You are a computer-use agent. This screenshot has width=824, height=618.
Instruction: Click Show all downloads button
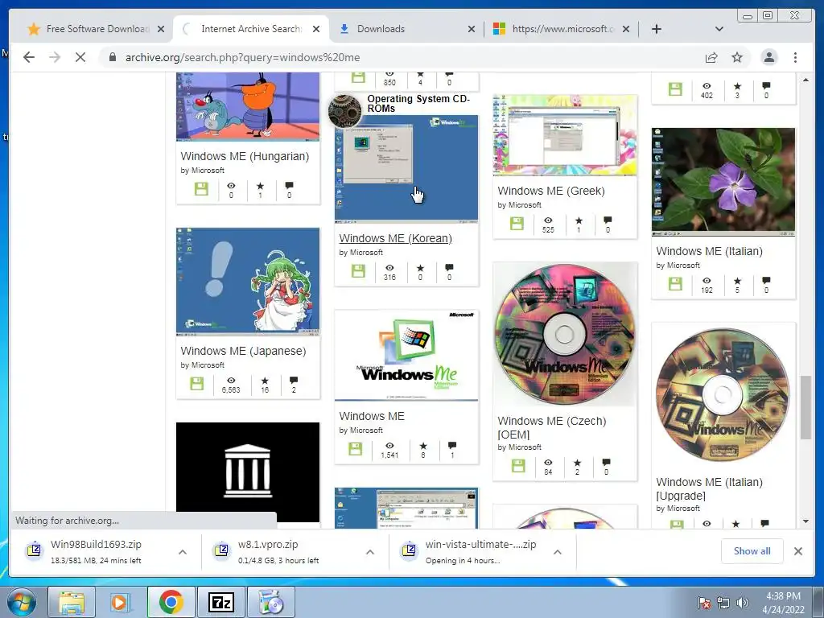tap(752, 551)
